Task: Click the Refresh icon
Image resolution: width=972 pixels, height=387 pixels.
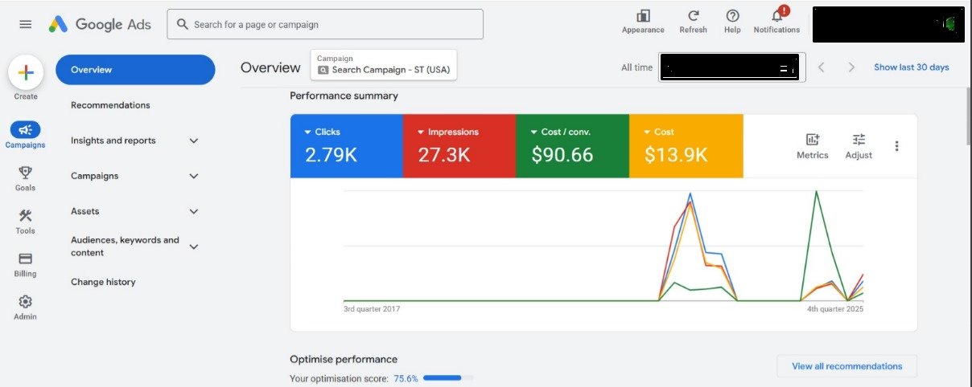Action: [693, 17]
